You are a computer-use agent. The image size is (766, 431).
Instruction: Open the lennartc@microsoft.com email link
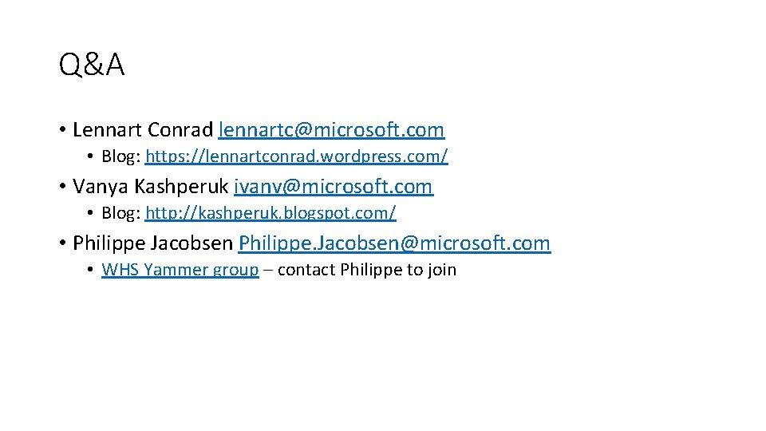tap(331, 129)
